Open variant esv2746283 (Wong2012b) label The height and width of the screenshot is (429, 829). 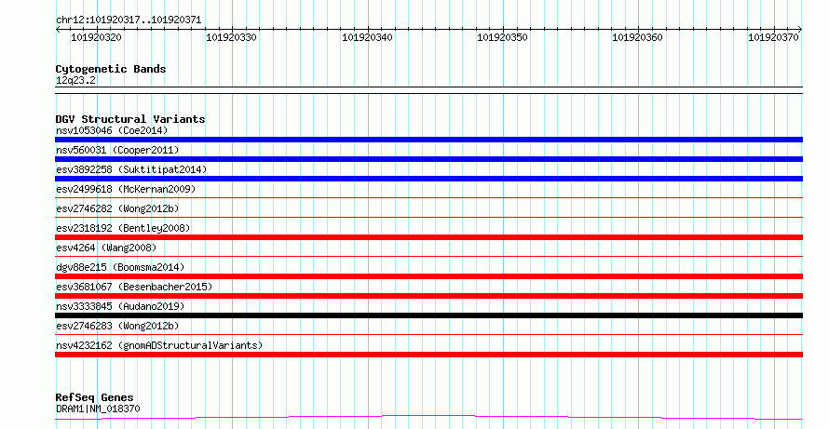pyautogui.click(x=117, y=326)
